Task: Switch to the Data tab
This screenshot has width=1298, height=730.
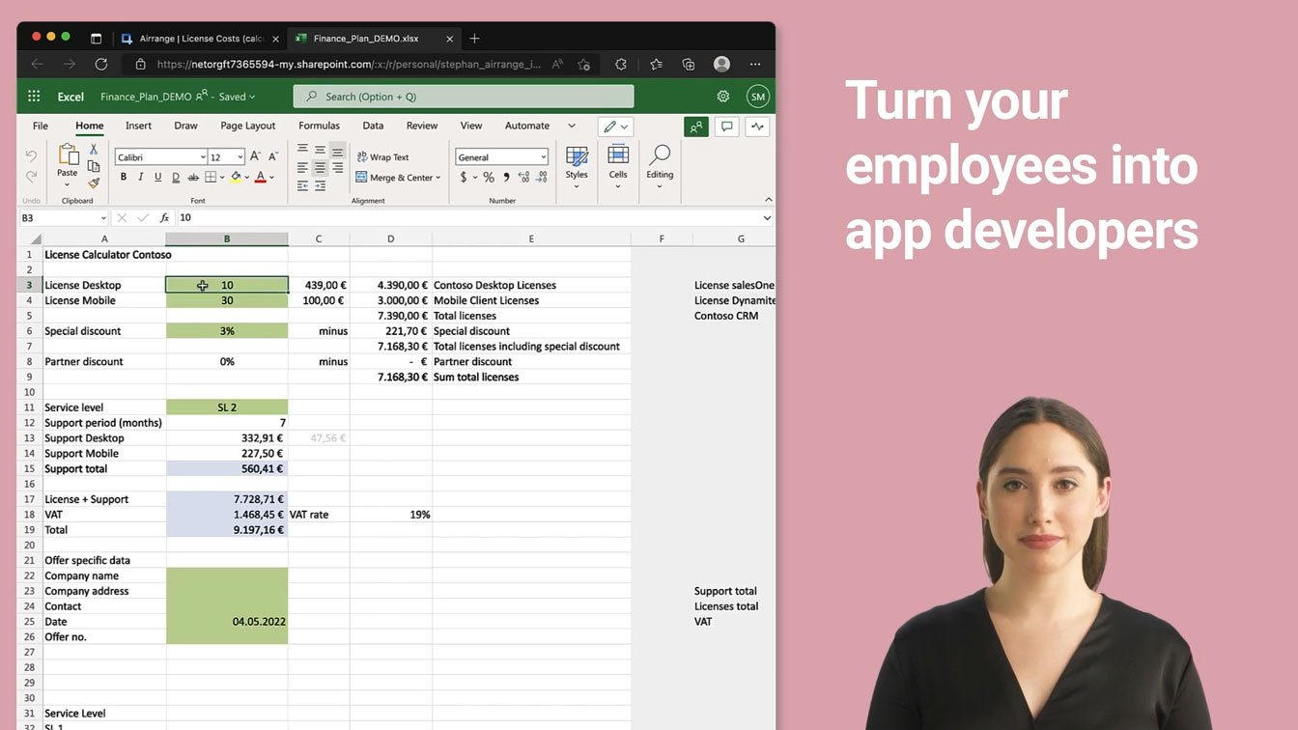Action: pos(373,126)
